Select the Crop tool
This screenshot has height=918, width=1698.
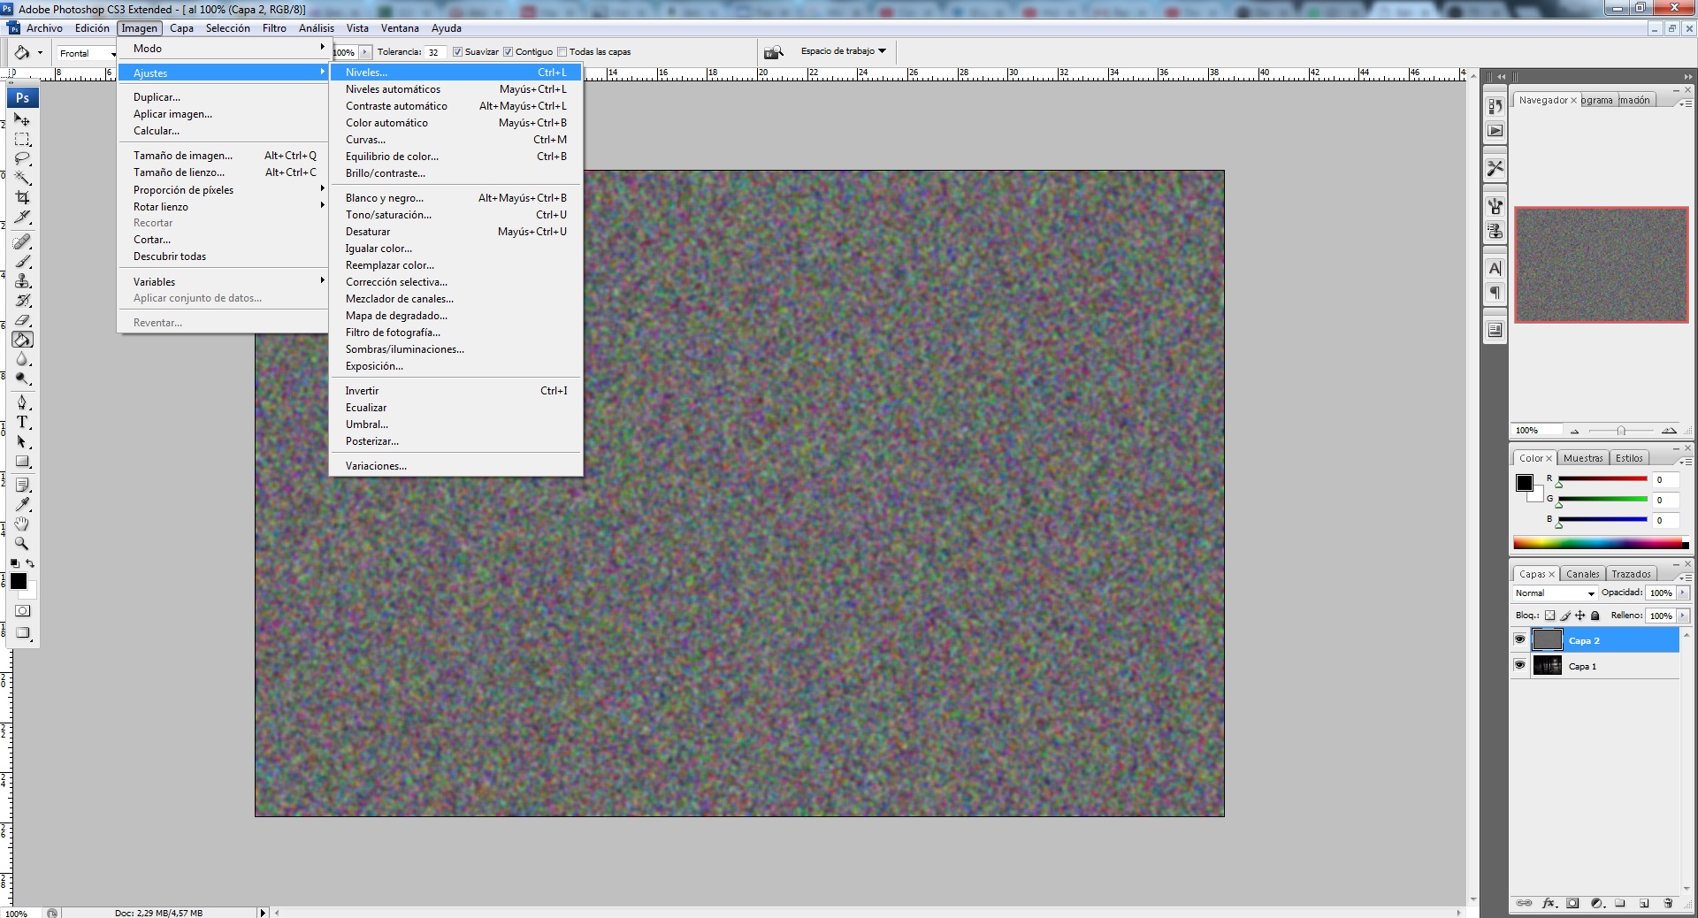[x=23, y=197]
